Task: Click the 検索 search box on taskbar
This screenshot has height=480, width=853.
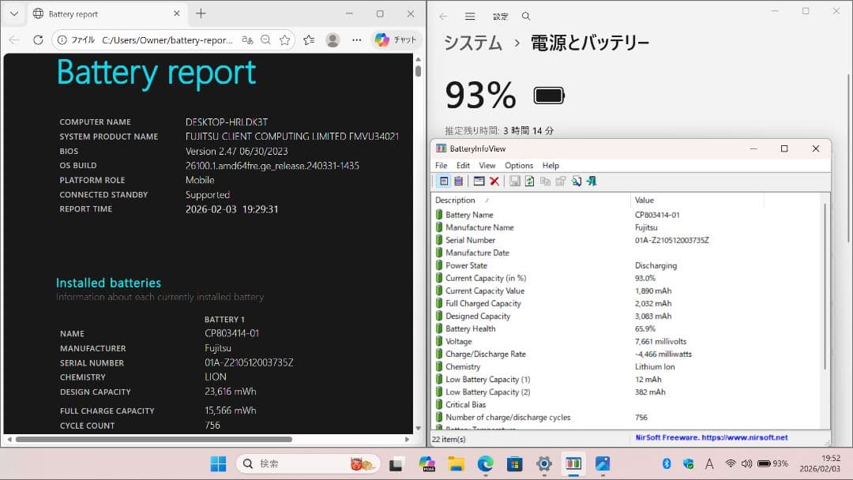Action: [x=308, y=463]
